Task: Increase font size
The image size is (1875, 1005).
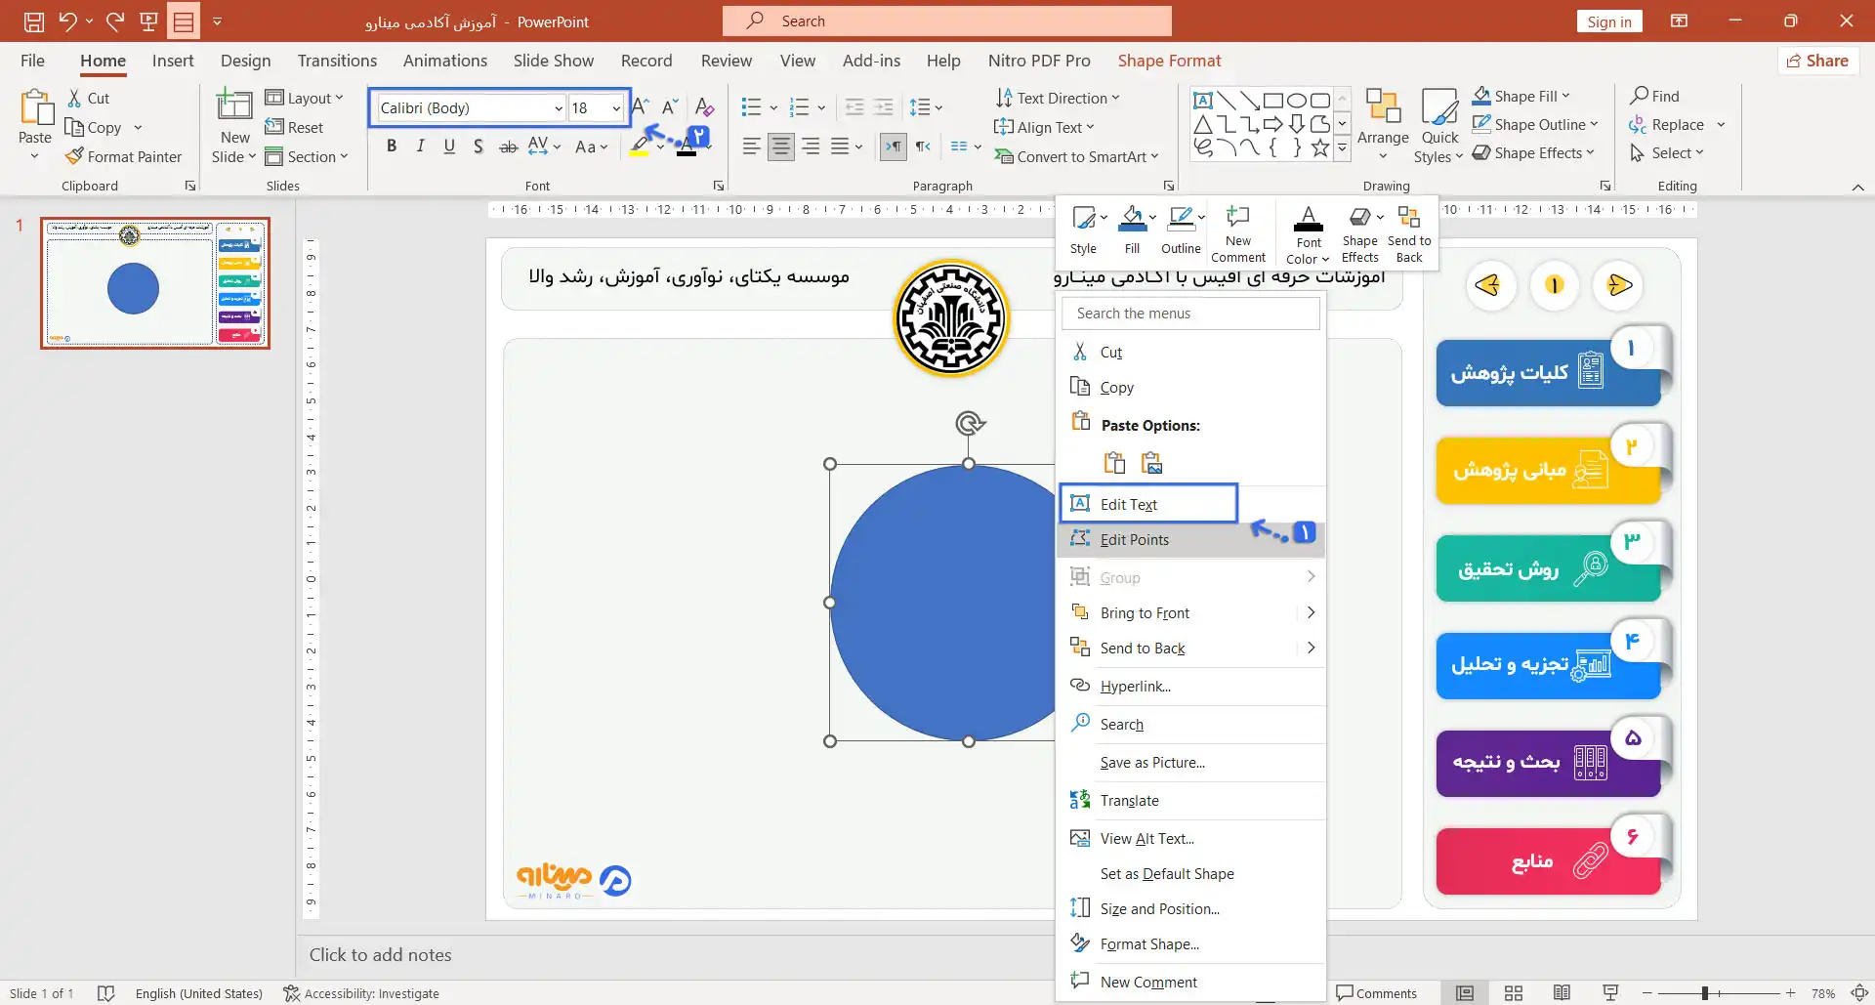Action: coord(641,107)
